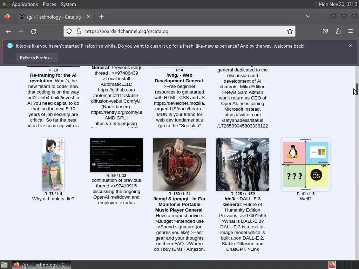Open the System menu

(68, 4)
